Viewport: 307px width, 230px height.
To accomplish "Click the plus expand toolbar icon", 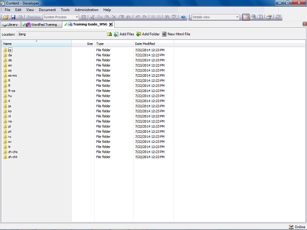I will tap(153, 17).
